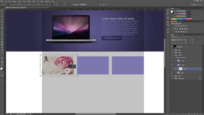Collapse the Content layer group

pyautogui.click(x=174, y=55)
